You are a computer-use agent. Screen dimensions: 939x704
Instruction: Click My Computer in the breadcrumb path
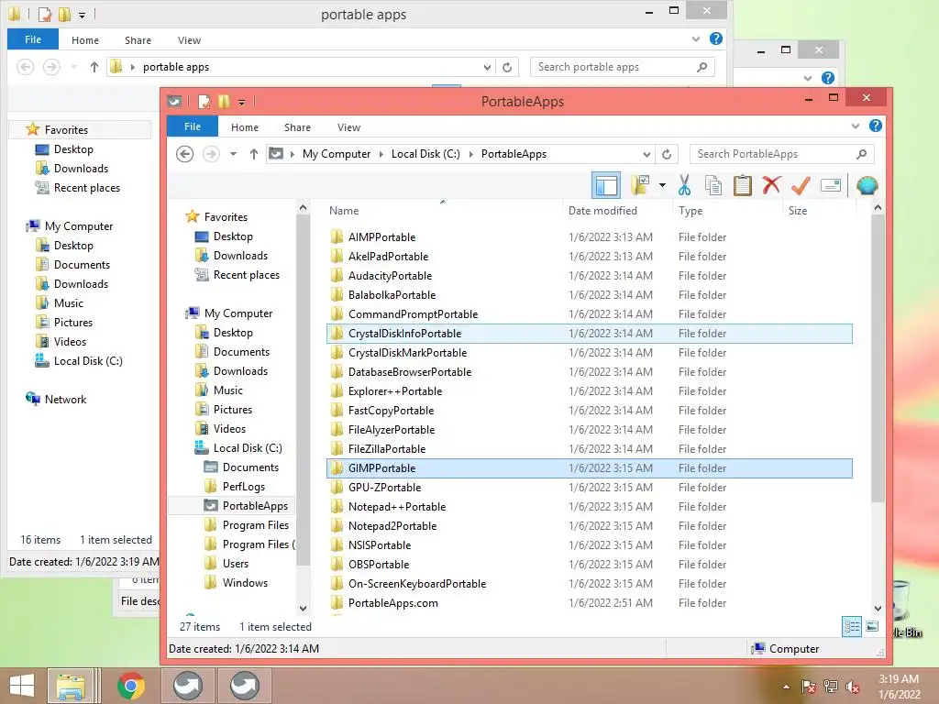pos(336,154)
